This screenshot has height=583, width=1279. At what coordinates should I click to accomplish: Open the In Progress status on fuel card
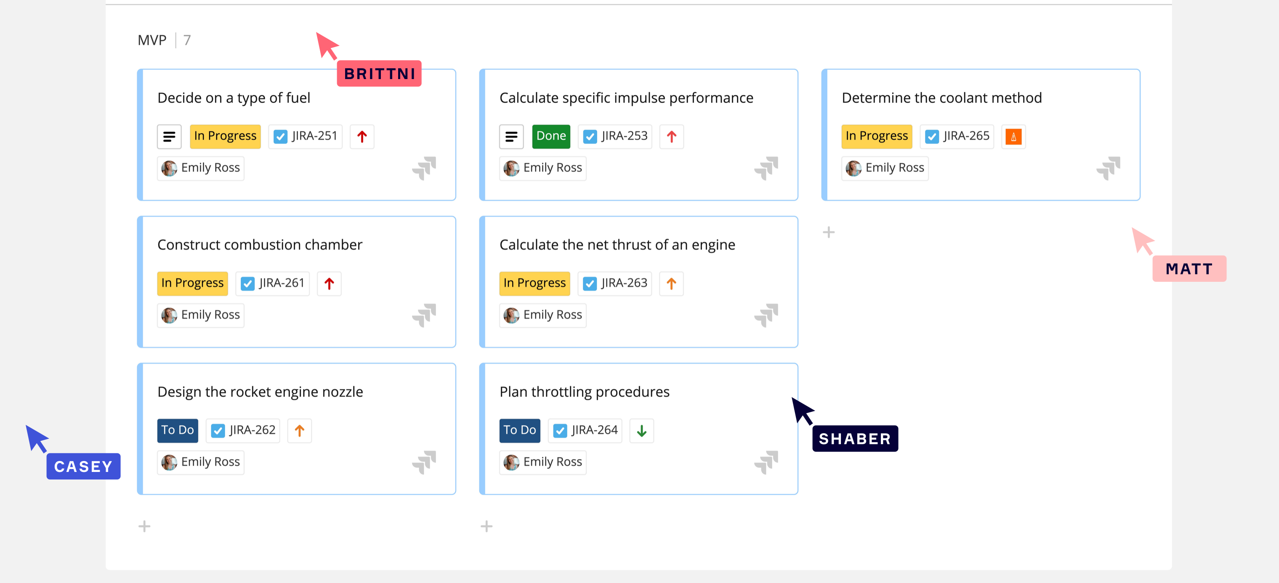[225, 136]
